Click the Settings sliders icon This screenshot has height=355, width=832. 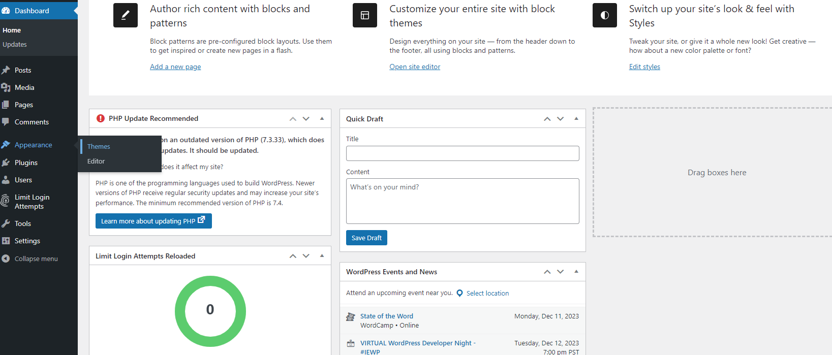(6, 241)
